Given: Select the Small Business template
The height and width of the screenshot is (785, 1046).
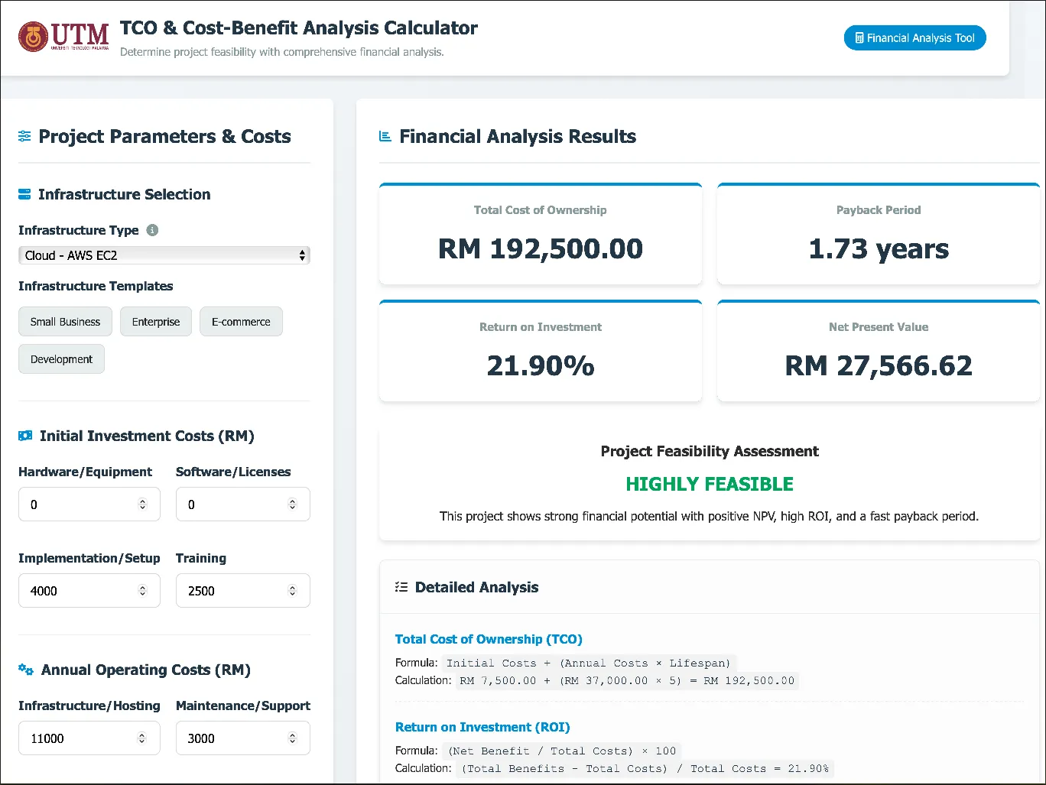Looking at the screenshot, I should (65, 322).
